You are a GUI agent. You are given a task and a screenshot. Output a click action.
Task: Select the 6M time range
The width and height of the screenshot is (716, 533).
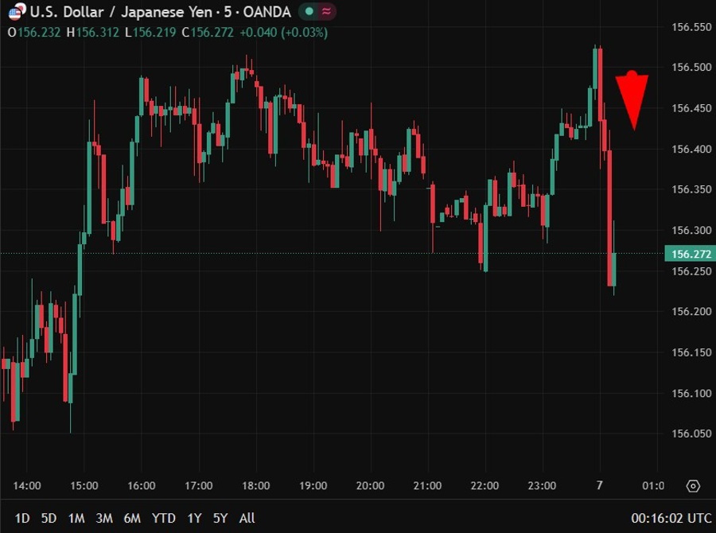[132, 519]
